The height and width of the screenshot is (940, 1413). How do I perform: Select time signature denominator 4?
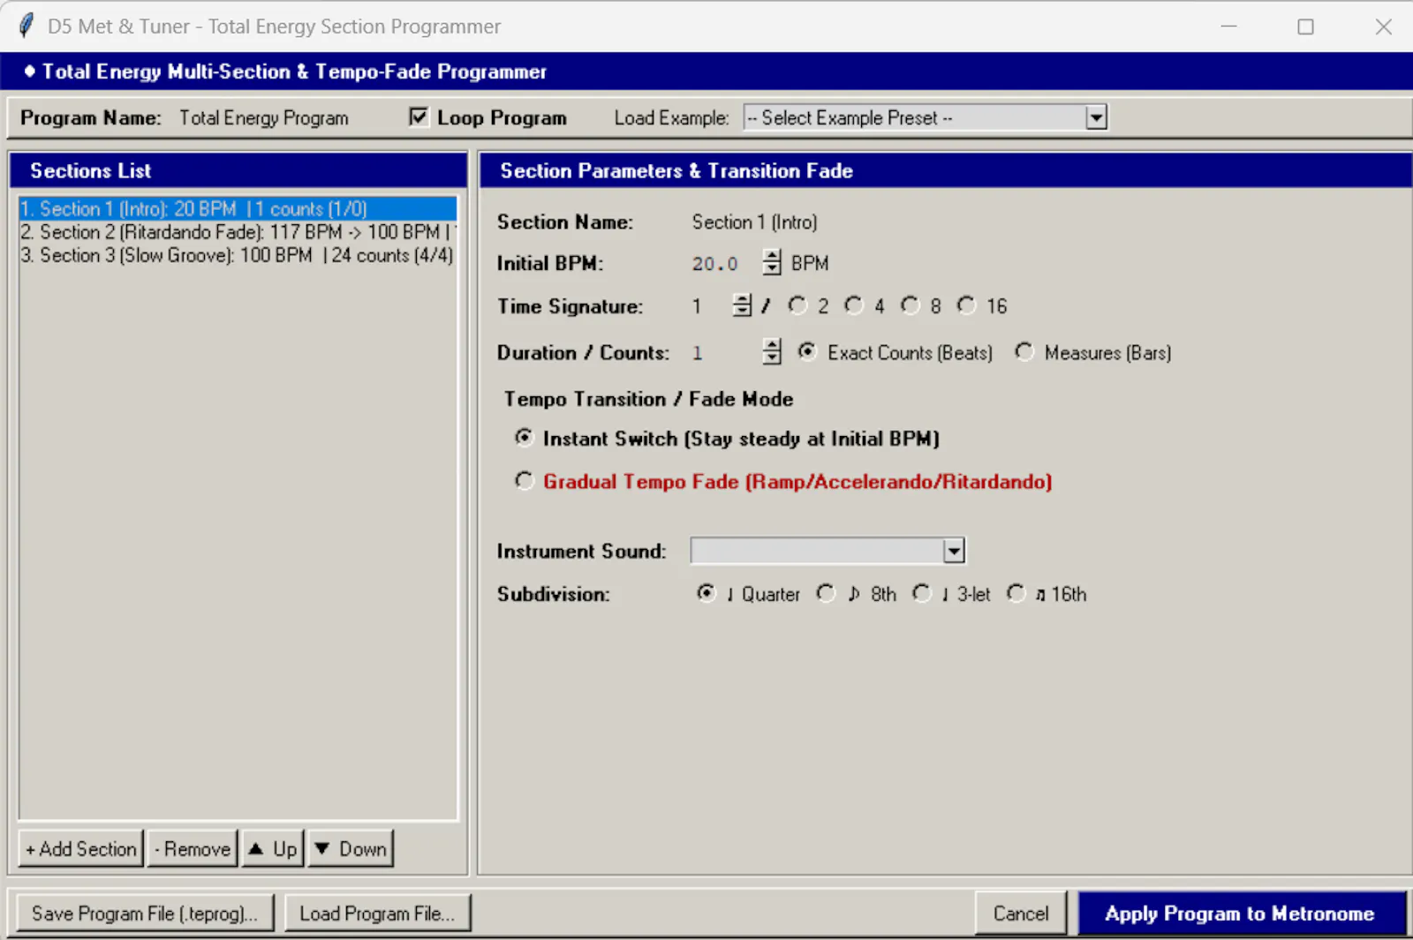point(864,306)
